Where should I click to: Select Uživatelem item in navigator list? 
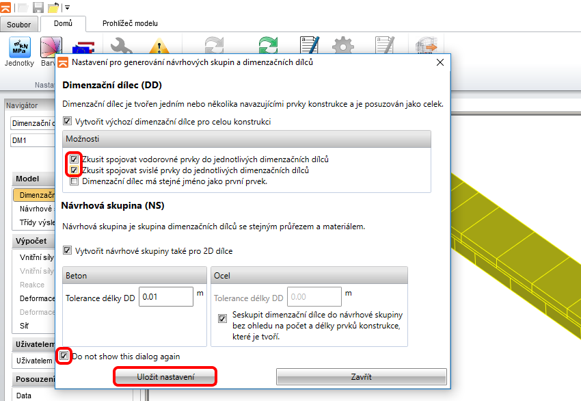pos(34,361)
